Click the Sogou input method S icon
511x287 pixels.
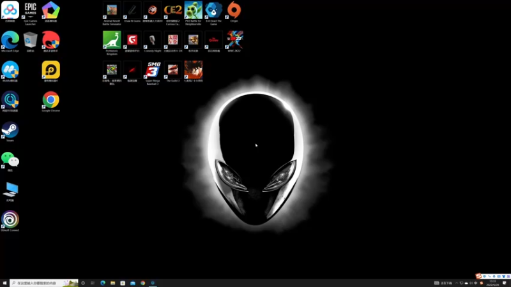tap(478, 276)
